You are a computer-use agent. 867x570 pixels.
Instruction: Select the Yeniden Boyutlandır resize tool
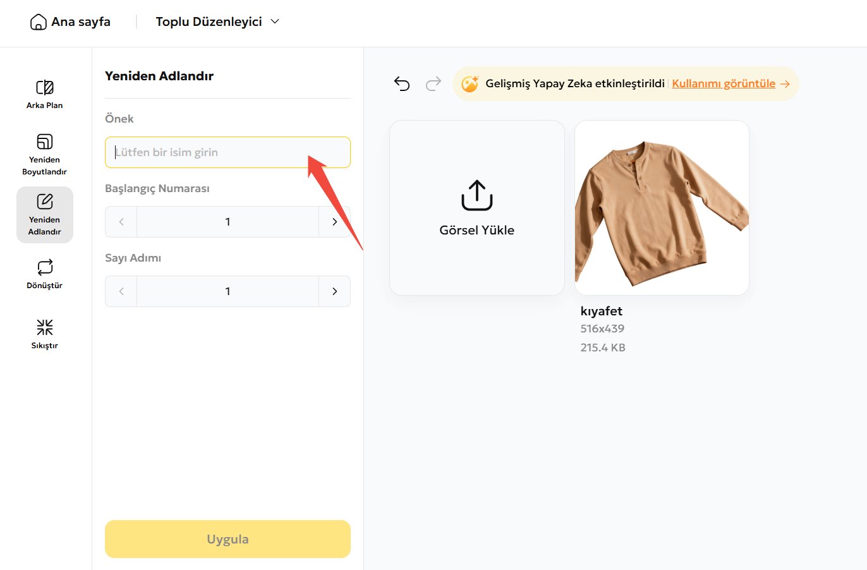click(x=44, y=154)
